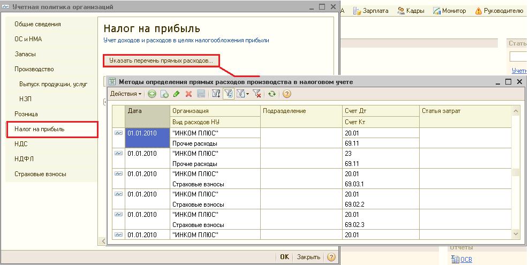The height and width of the screenshot is (265, 530).
Task: Click Указать перечень прямых расходов button
Action: point(161,61)
